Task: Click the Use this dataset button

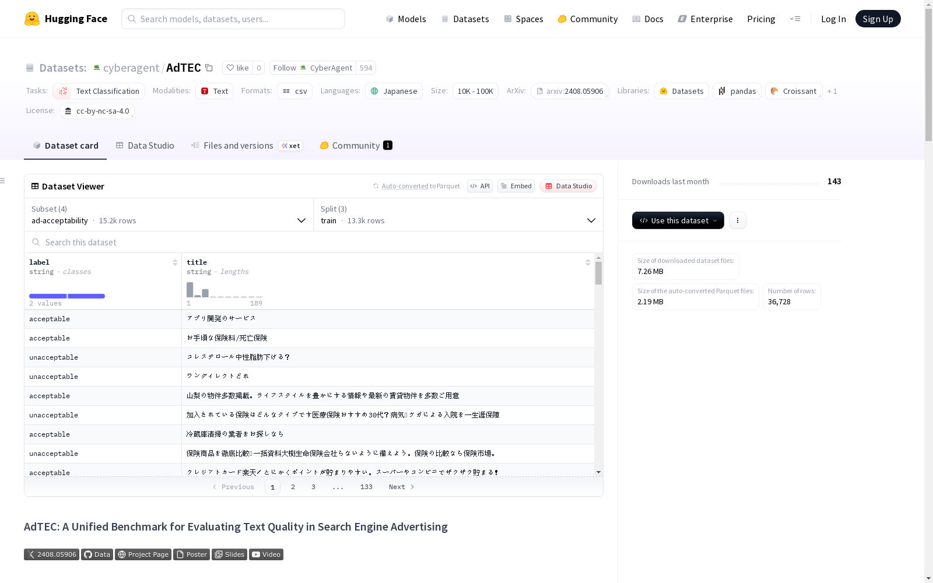Action: 678,220
